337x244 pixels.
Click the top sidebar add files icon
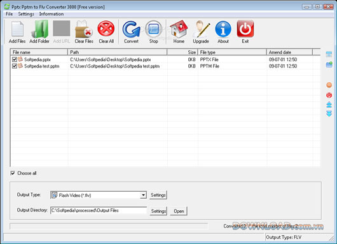(x=329, y=54)
